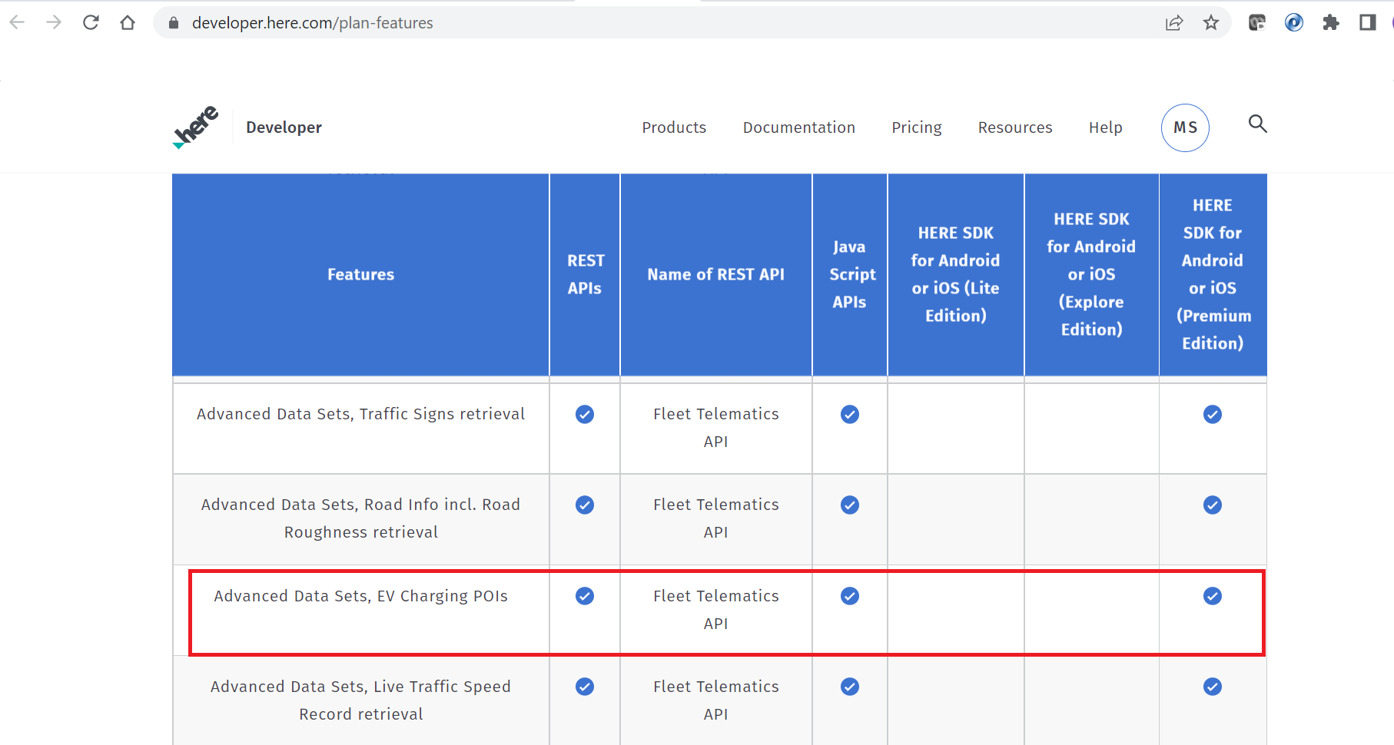
Task: Open the Extensions puzzle-piece menu
Action: pyautogui.click(x=1331, y=23)
